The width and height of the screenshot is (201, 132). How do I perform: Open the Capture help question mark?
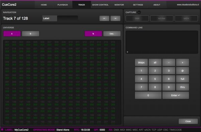tap(139, 12)
